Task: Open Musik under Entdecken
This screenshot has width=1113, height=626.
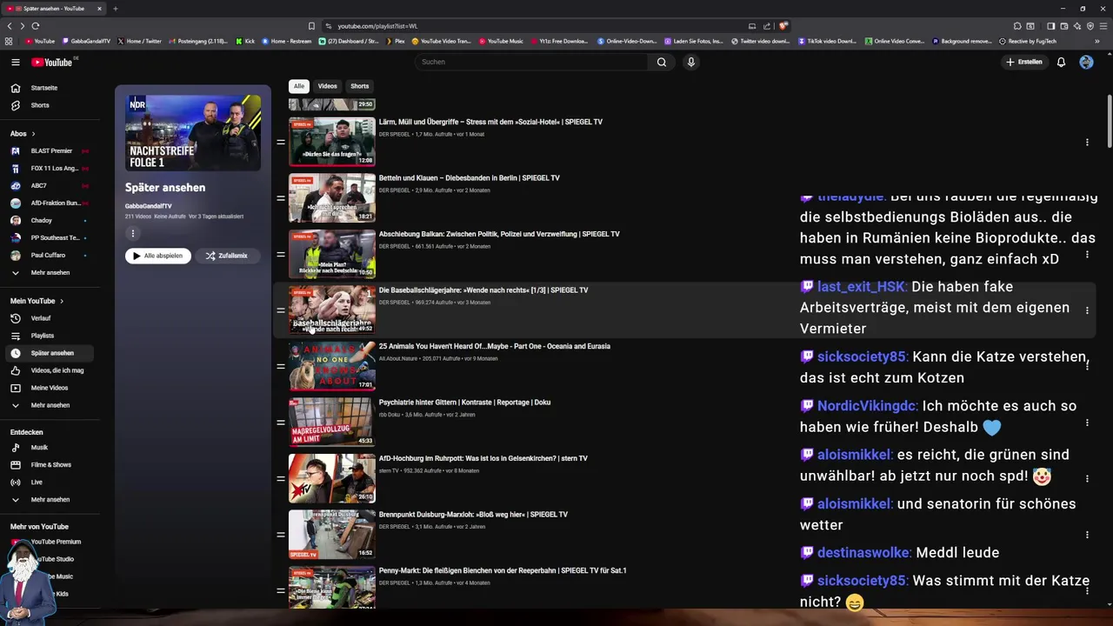Action: pyautogui.click(x=49, y=448)
